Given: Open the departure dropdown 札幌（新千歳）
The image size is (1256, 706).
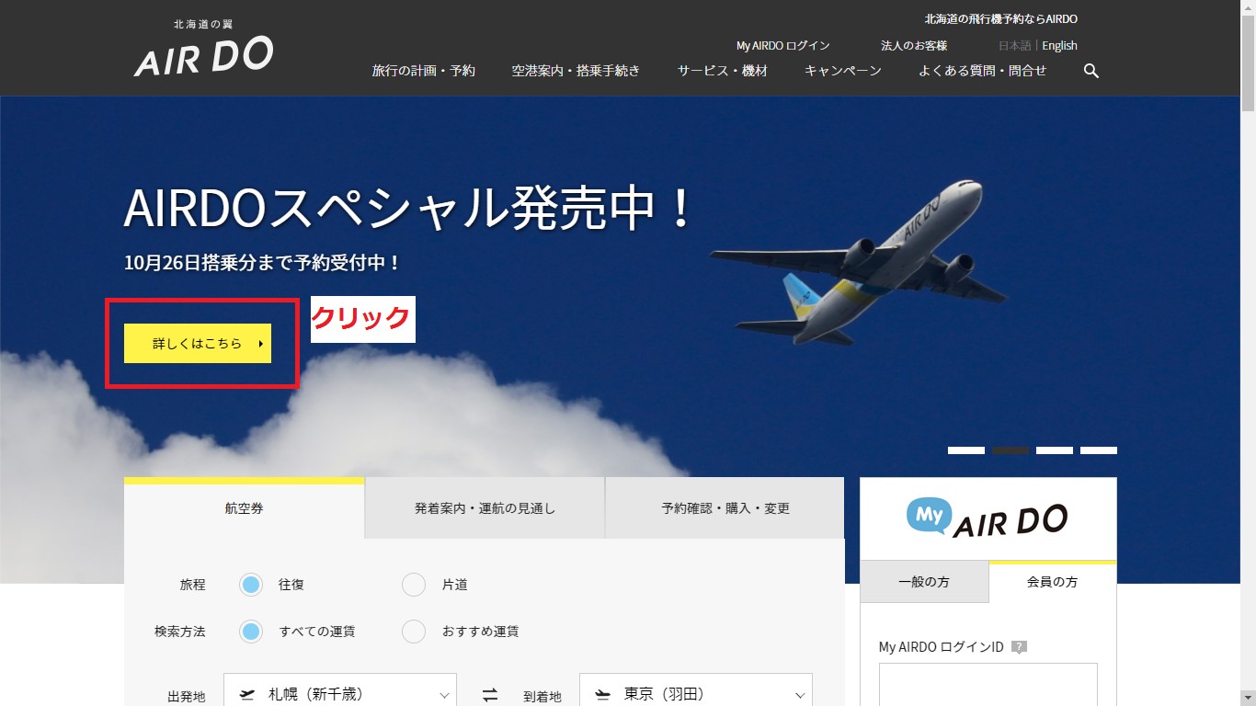Looking at the screenshot, I should coord(339,694).
